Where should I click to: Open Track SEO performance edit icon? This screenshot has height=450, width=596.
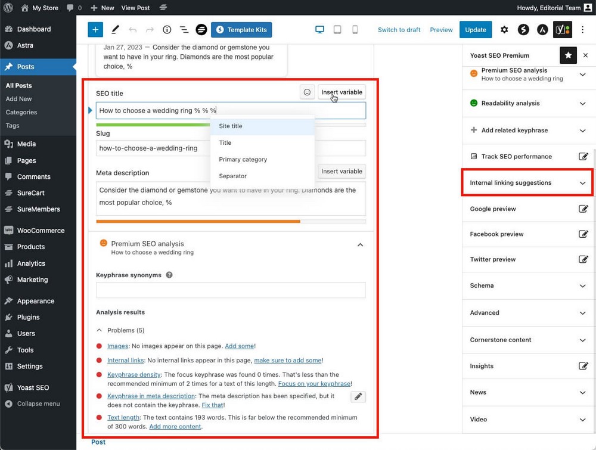[583, 156]
